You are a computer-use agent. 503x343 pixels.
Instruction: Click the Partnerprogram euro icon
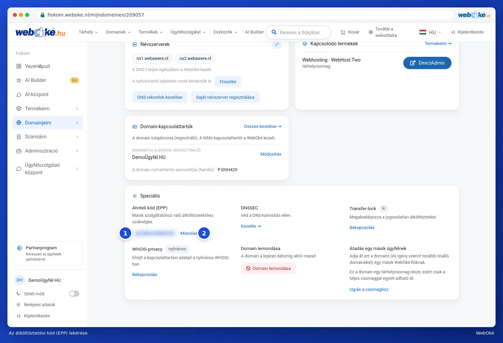tap(20, 248)
